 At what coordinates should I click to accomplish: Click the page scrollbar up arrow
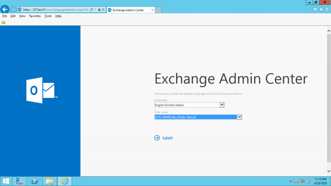coord(329,31)
